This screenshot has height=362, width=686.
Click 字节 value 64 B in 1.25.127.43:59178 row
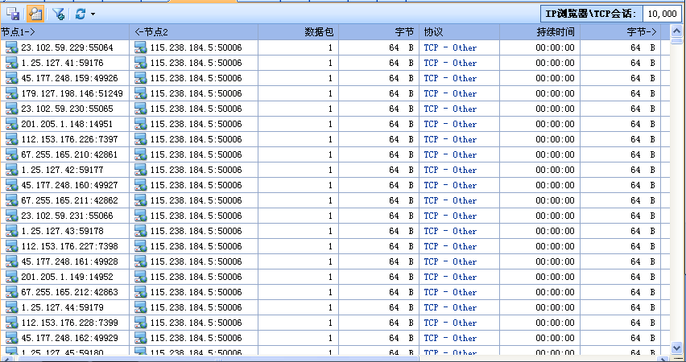click(x=401, y=232)
